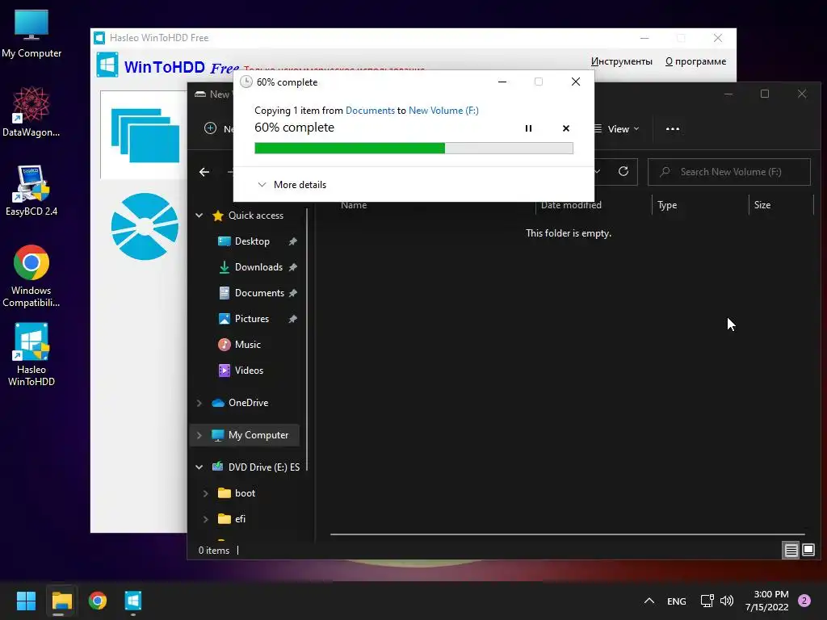The image size is (827, 620).
Task: Sort by Name column header
Action: pos(354,205)
